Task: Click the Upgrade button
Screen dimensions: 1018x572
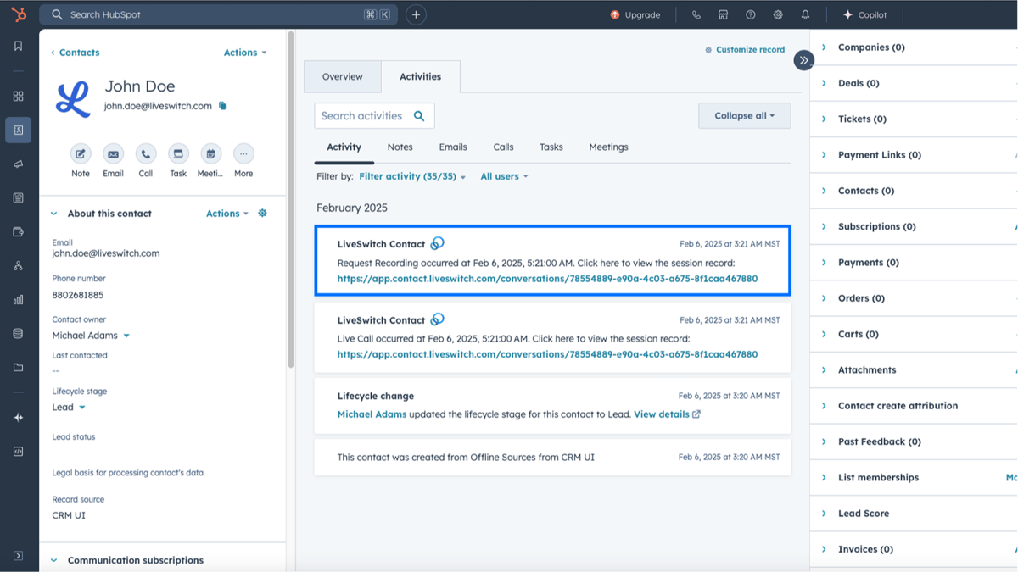Action: pos(636,14)
